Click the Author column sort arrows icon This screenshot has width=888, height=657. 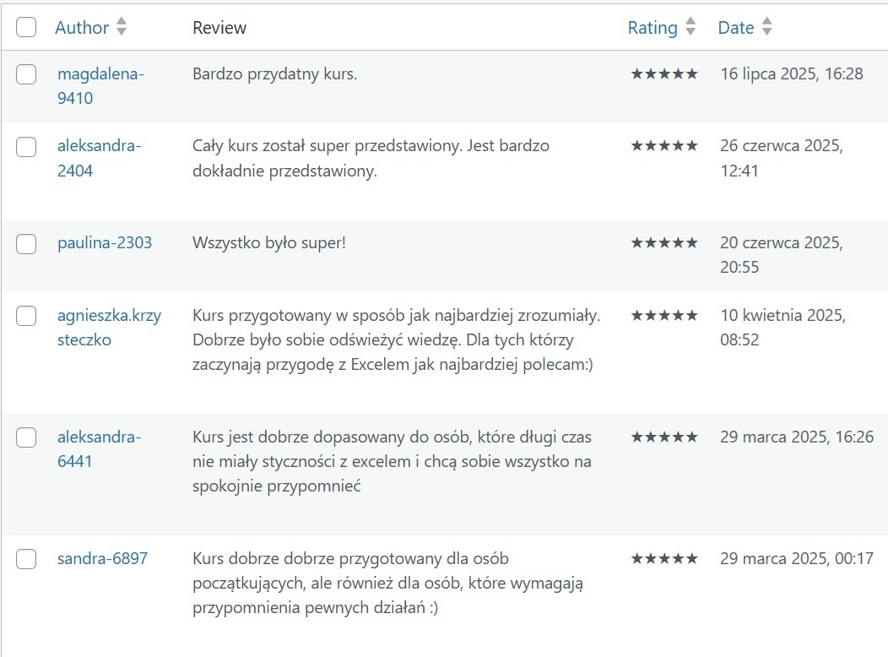(122, 27)
